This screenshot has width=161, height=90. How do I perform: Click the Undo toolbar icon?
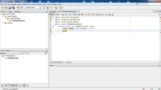coord(18,8)
